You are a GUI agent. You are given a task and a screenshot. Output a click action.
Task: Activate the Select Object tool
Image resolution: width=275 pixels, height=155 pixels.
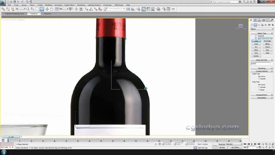(28, 9)
